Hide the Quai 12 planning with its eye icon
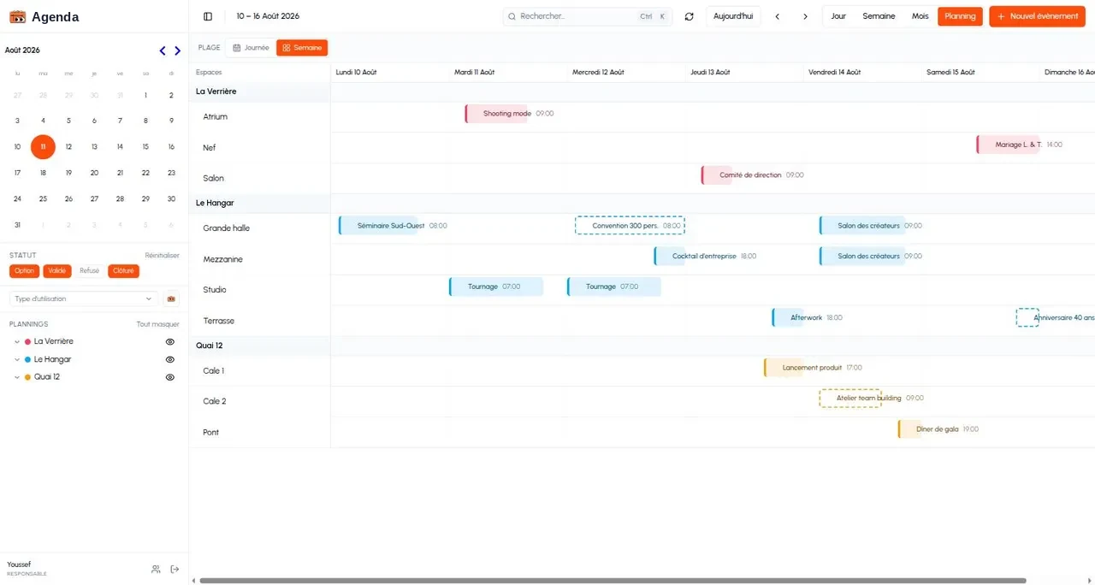The height and width of the screenshot is (585, 1095). point(170,377)
